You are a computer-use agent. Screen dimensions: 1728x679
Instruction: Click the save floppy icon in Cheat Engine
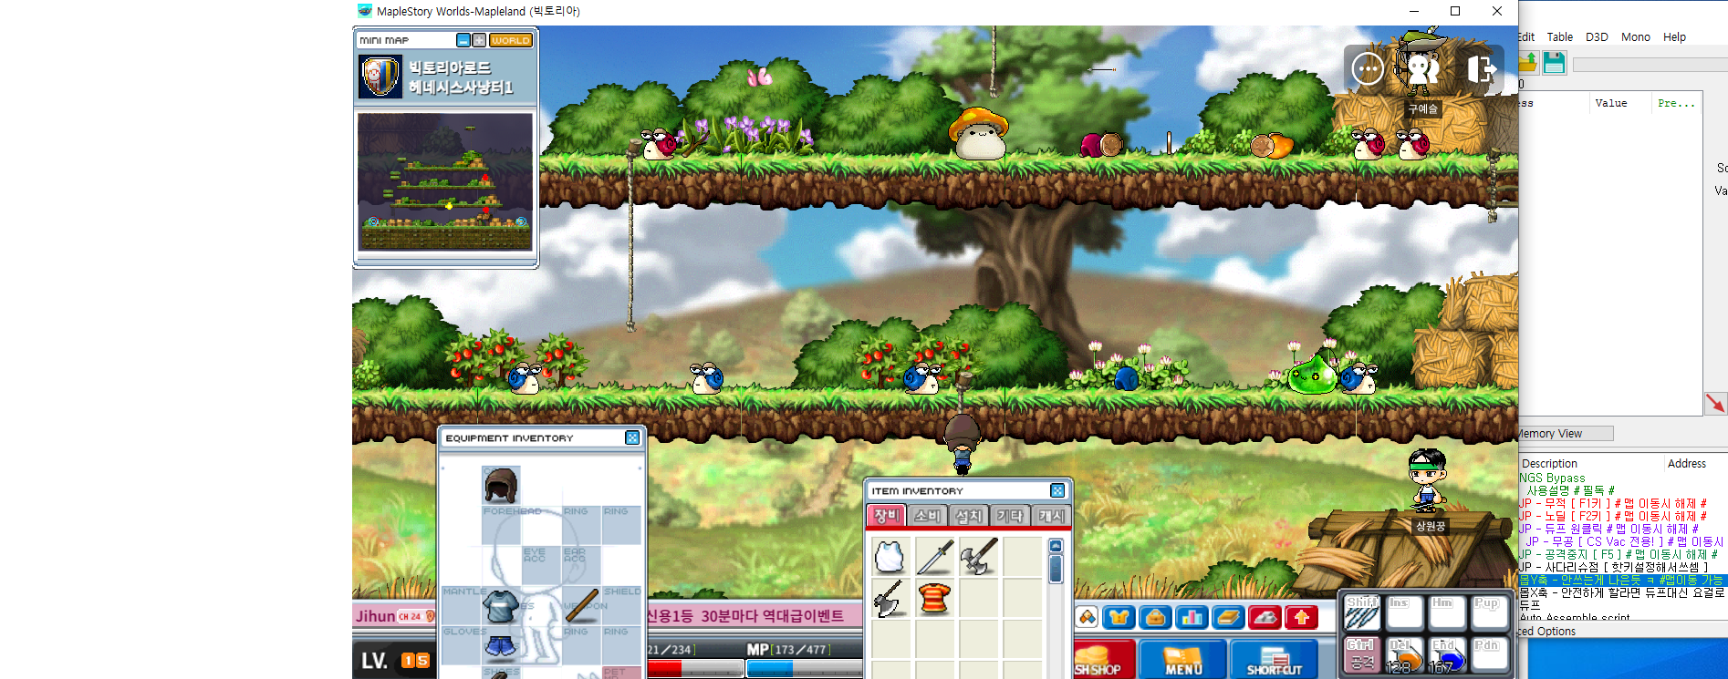(1555, 63)
